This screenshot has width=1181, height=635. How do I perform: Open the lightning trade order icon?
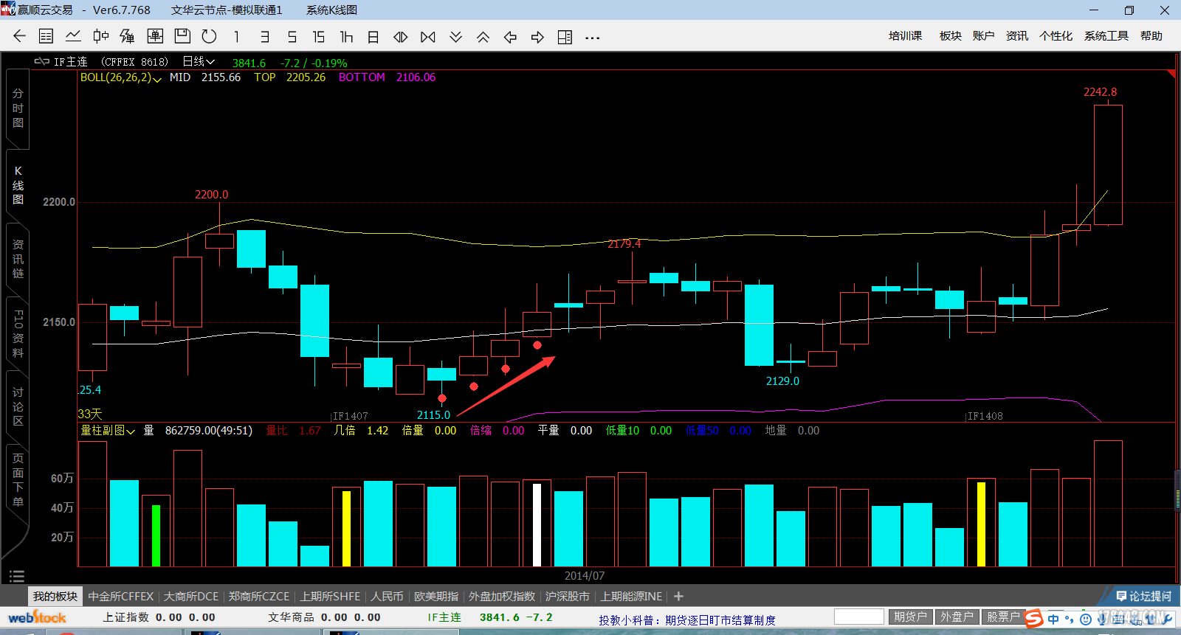(x=128, y=36)
